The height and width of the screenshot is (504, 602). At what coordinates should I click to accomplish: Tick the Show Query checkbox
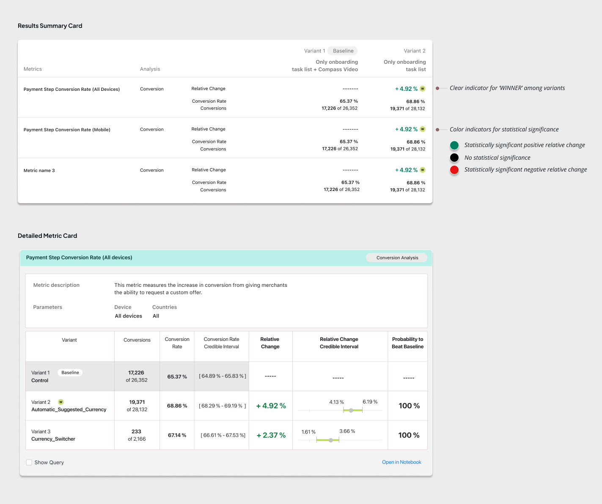click(x=29, y=462)
